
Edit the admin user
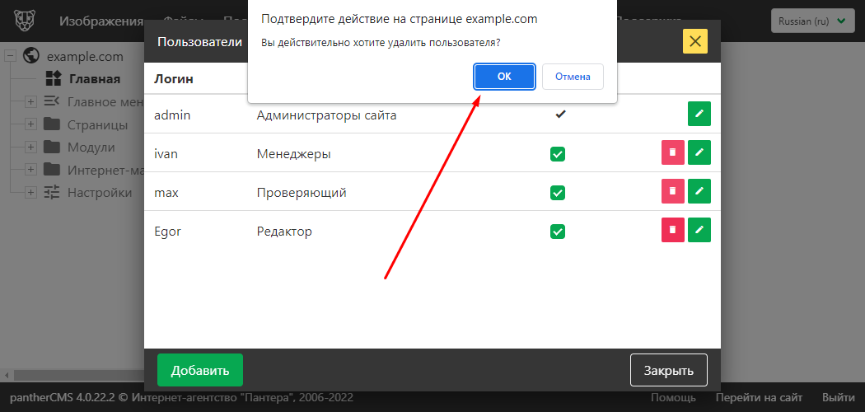coord(699,115)
